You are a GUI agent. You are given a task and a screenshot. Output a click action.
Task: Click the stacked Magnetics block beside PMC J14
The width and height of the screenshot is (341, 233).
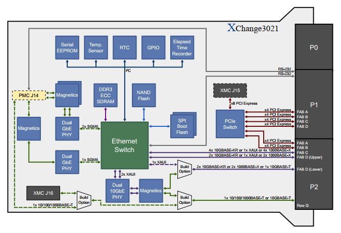click(68, 94)
